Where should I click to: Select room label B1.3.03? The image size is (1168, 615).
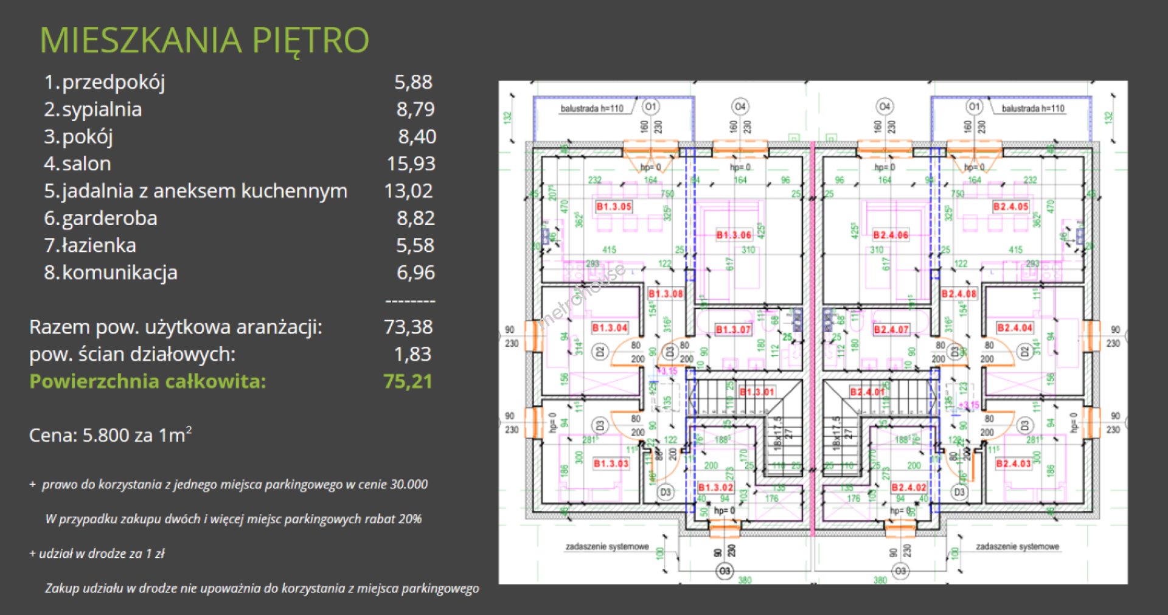(x=611, y=464)
